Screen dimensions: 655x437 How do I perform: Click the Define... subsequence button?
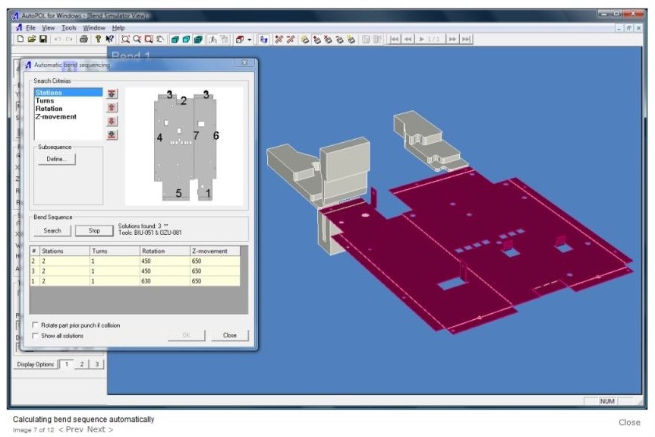[x=56, y=160]
